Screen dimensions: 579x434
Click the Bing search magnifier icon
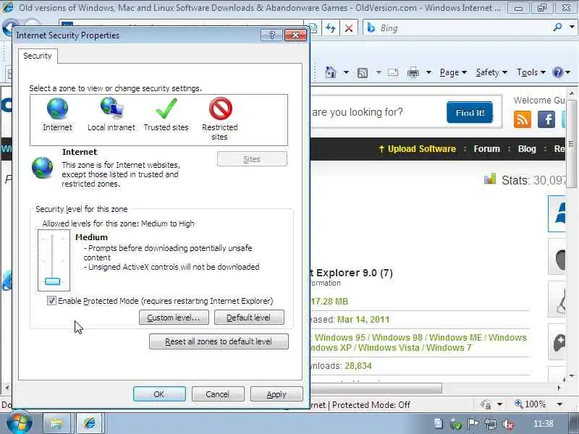click(x=557, y=27)
